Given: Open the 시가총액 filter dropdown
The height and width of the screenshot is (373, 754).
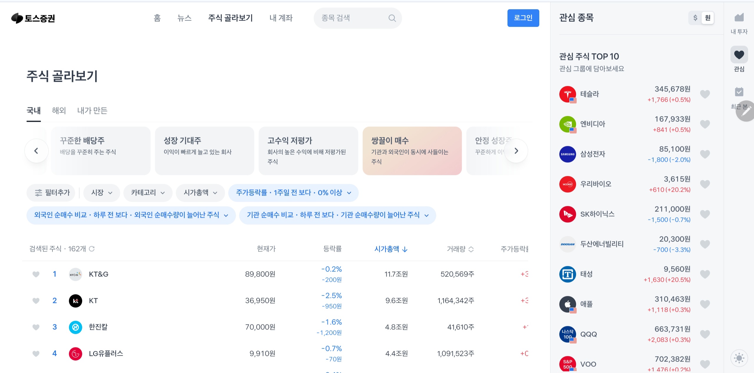Looking at the screenshot, I should [x=200, y=193].
